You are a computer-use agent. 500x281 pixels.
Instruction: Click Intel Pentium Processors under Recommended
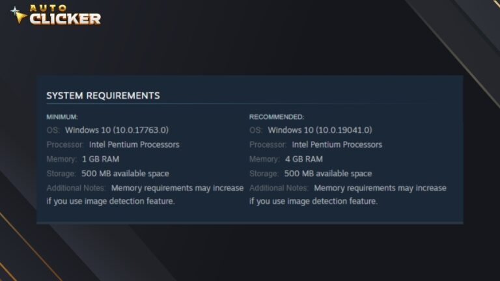click(337, 144)
